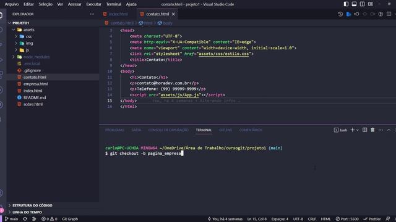
Task: Open index.html in the explorer tree
Action: coord(33,91)
